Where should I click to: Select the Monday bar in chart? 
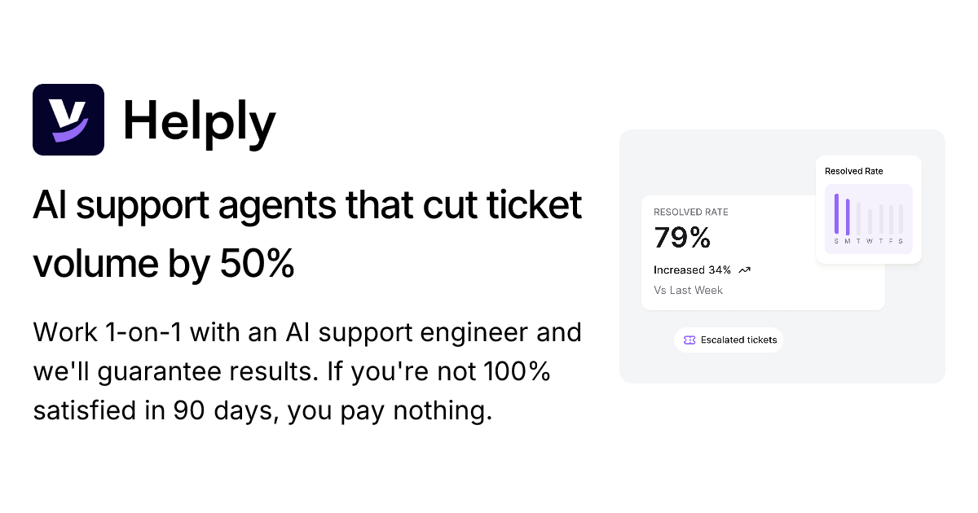click(848, 217)
